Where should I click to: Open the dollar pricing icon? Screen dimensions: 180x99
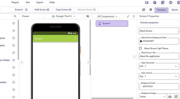[x=171, y=2]
